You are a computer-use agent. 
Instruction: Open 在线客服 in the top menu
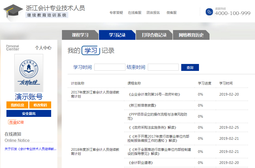click(135, 13)
